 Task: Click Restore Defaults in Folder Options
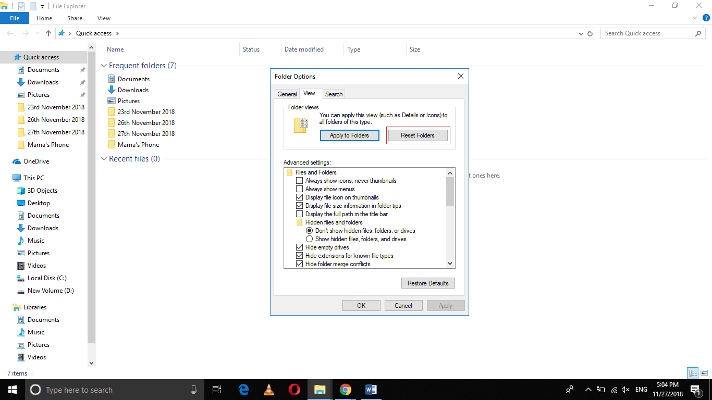(x=428, y=283)
